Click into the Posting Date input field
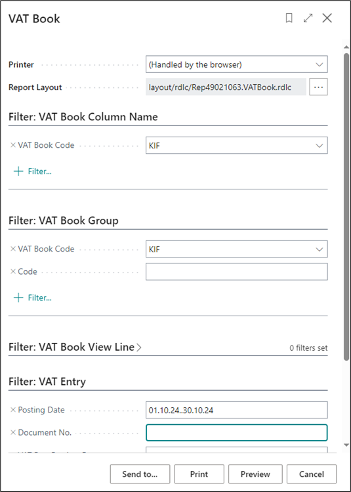 237,410
